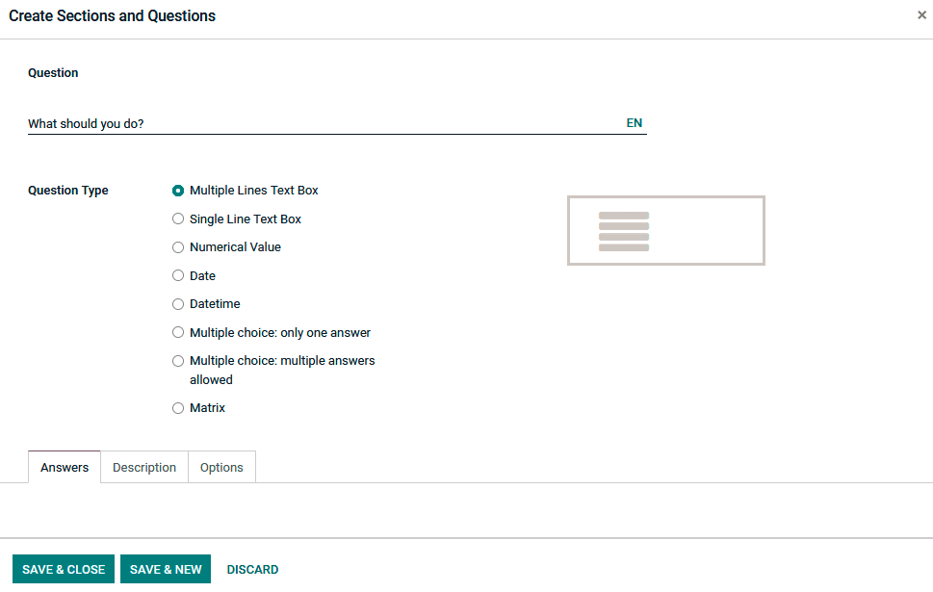Return to the Answers tab
The image size is (933, 592).
(64, 467)
